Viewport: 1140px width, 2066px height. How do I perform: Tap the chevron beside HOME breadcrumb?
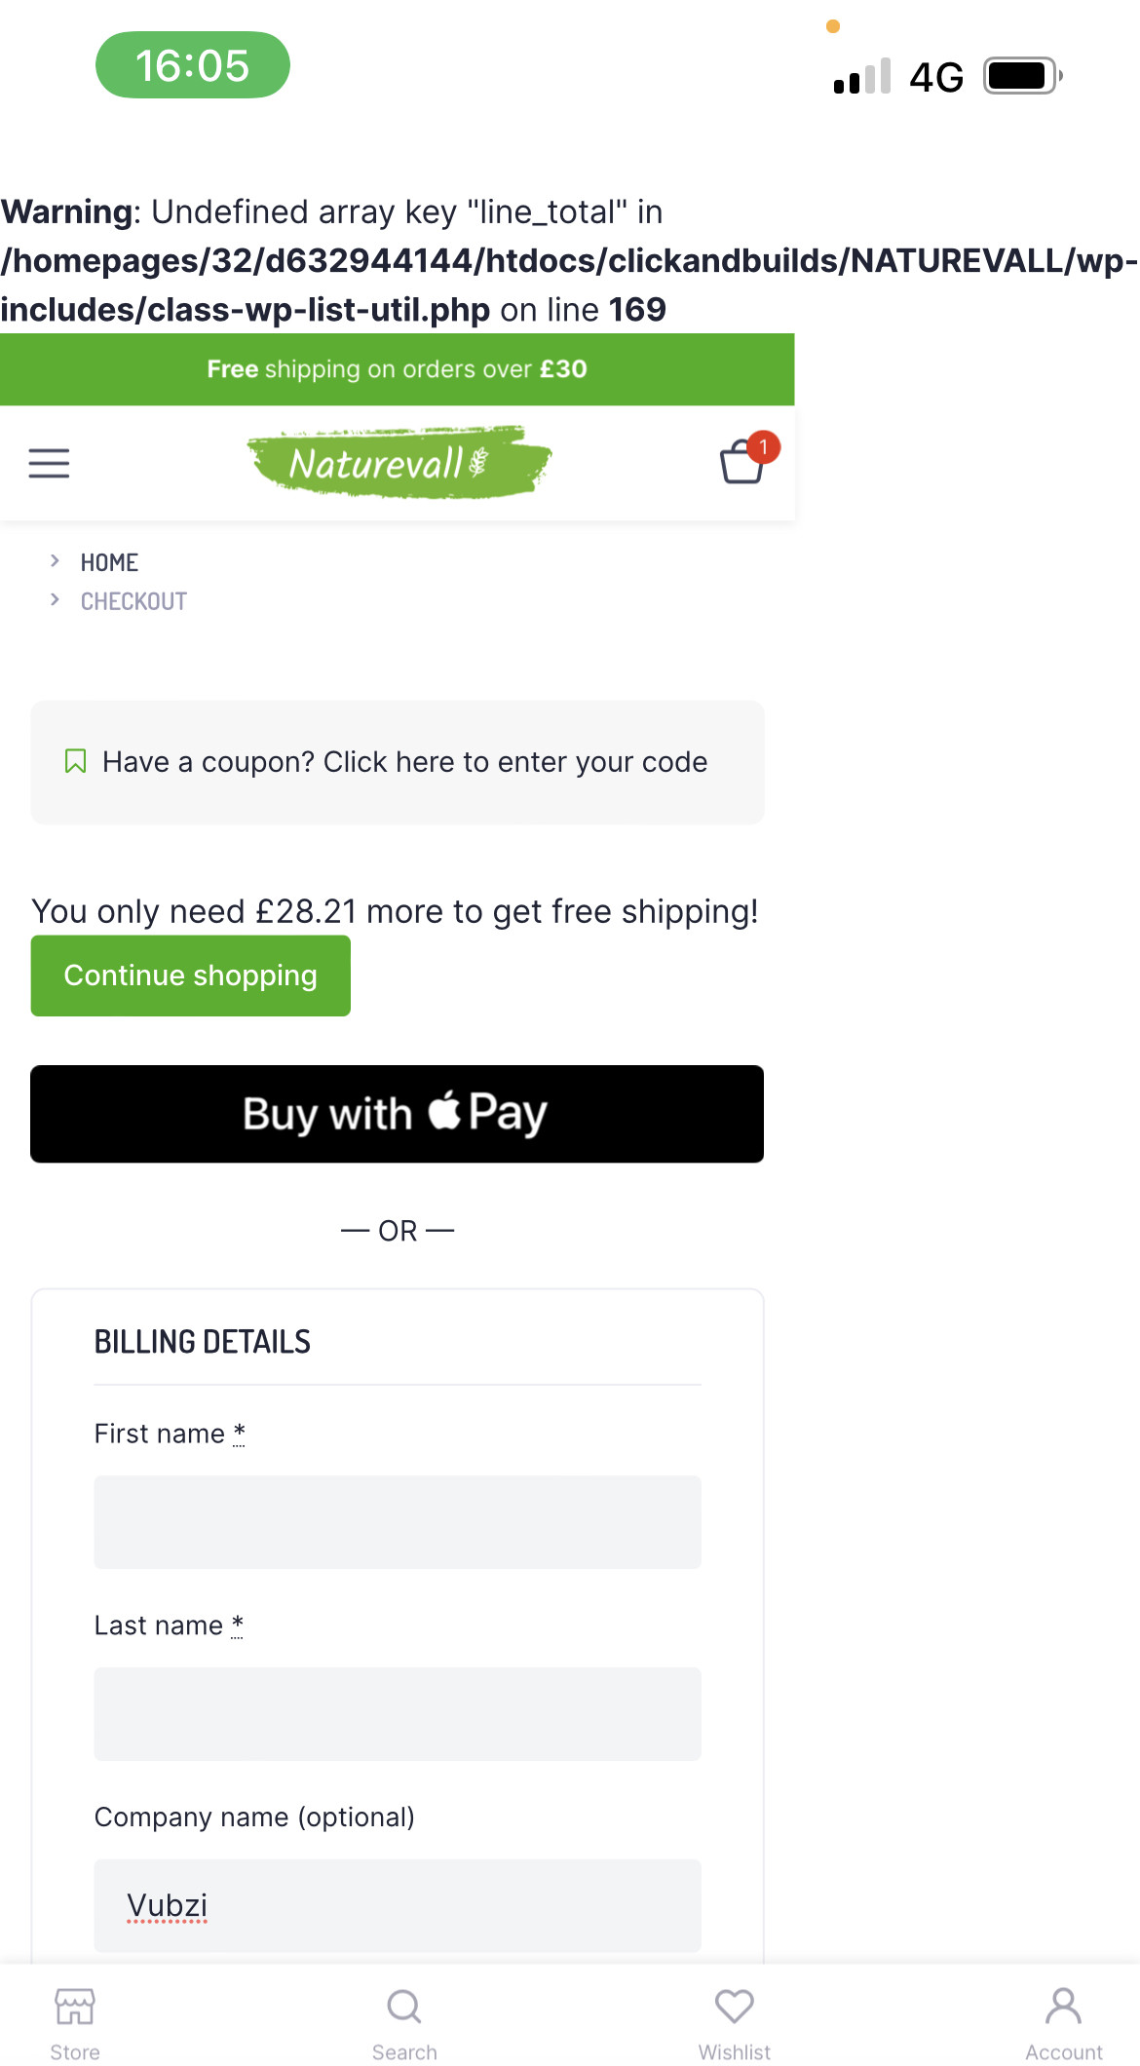point(55,560)
